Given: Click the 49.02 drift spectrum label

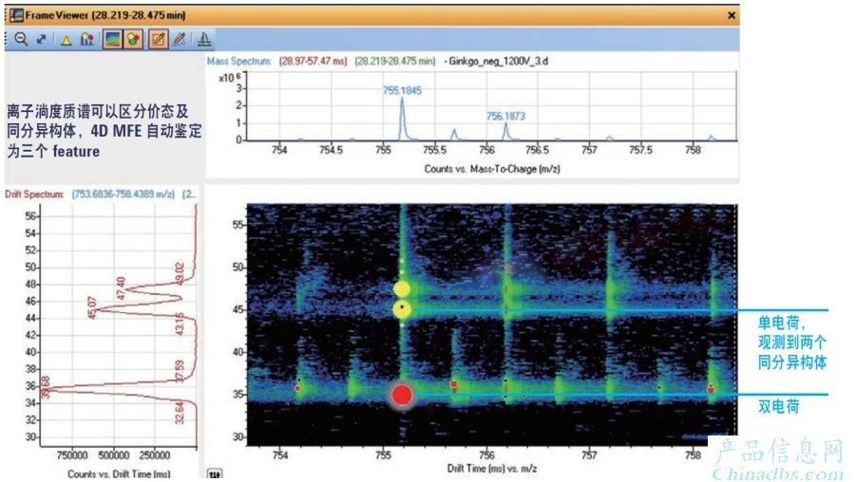Looking at the screenshot, I should pos(180,274).
